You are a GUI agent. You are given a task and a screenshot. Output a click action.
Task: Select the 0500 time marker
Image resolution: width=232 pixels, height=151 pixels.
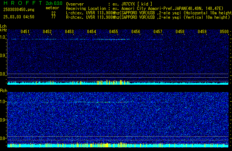(x=224, y=32)
